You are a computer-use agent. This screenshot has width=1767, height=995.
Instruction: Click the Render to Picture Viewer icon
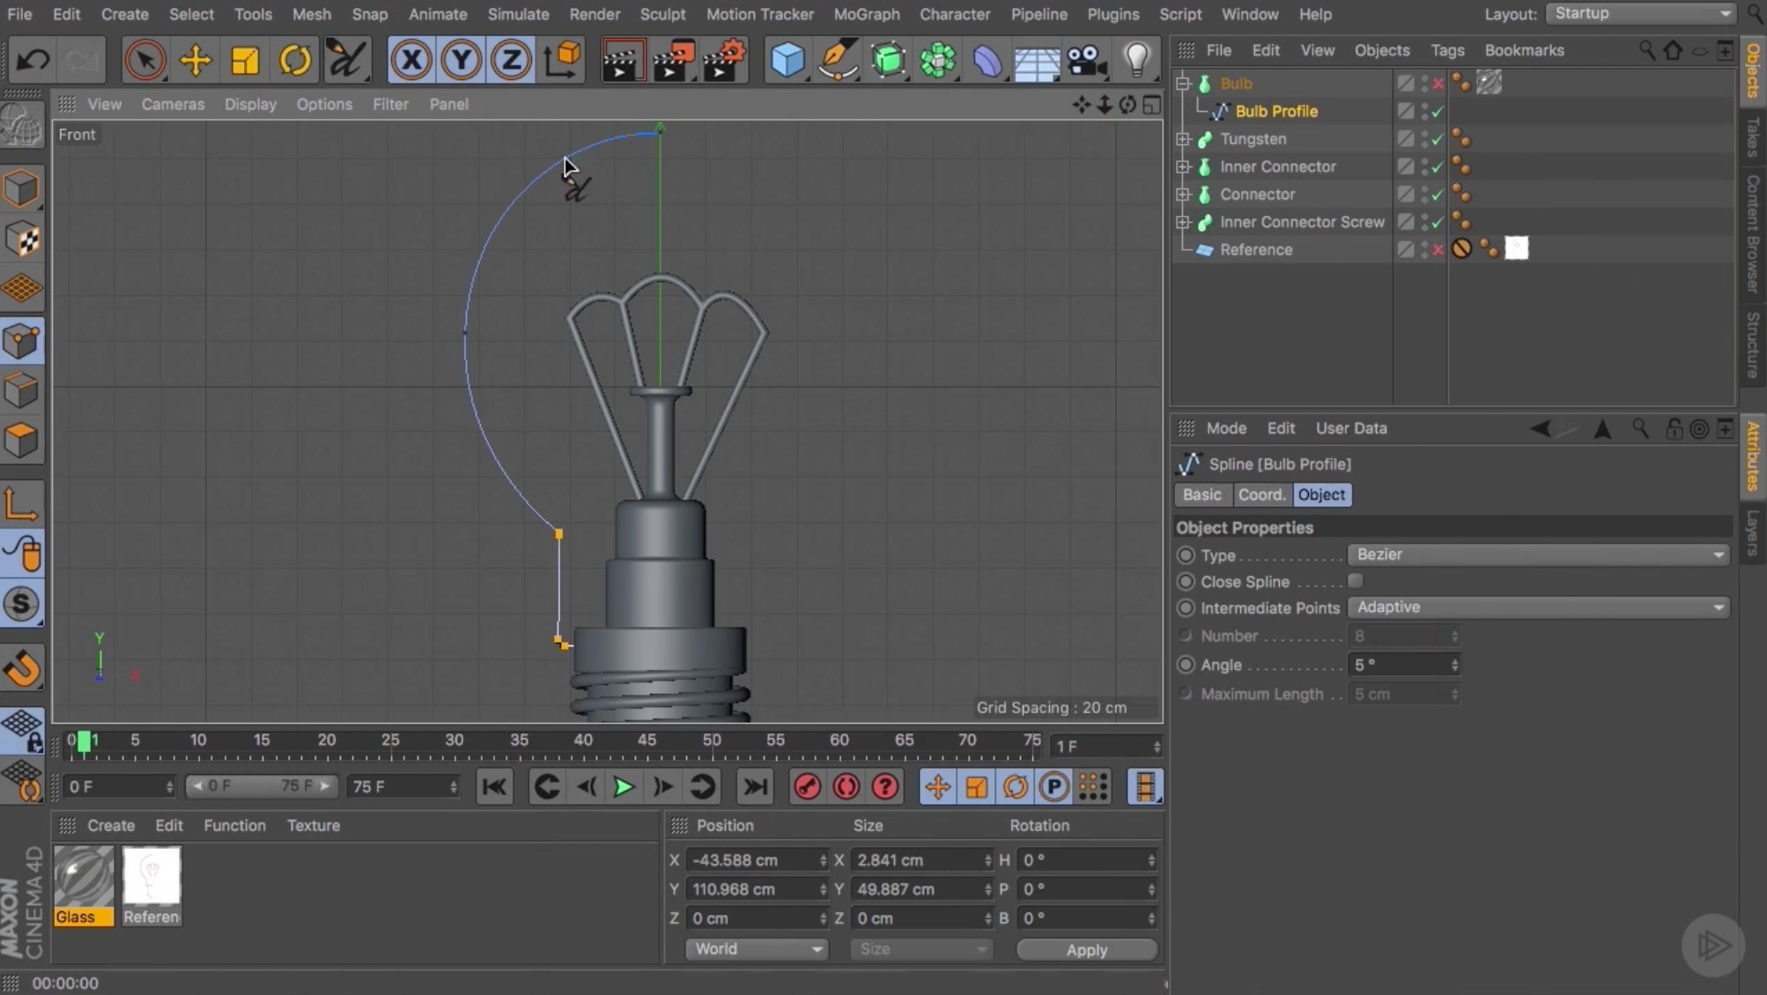[x=677, y=60]
